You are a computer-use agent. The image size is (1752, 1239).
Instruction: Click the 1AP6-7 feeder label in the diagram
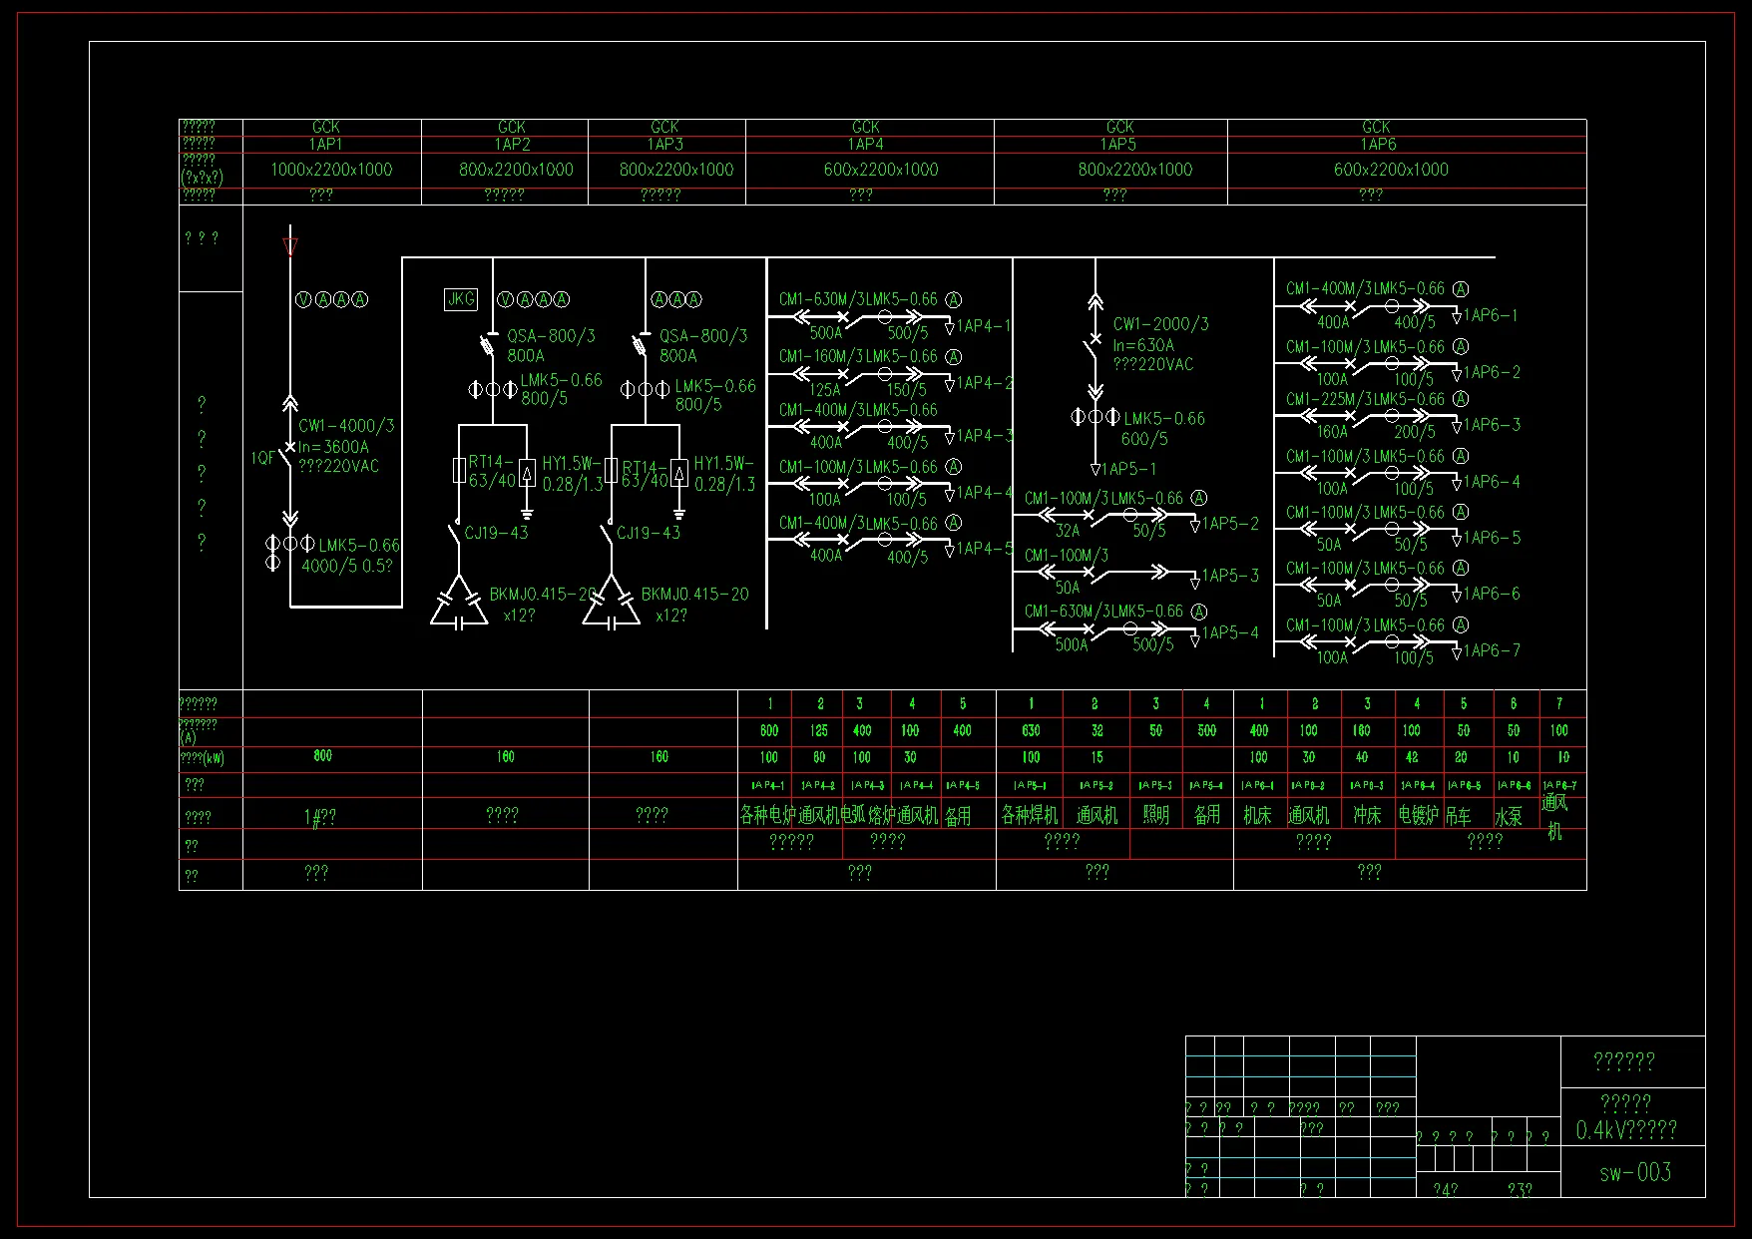1492,650
